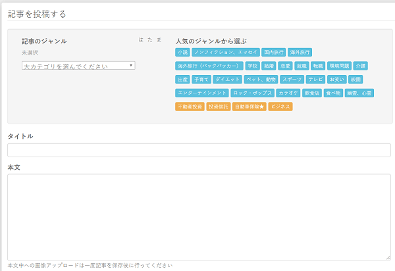Select the 学校 genre tag
This screenshot has width=395, height=271.
[x=252, y=66]
